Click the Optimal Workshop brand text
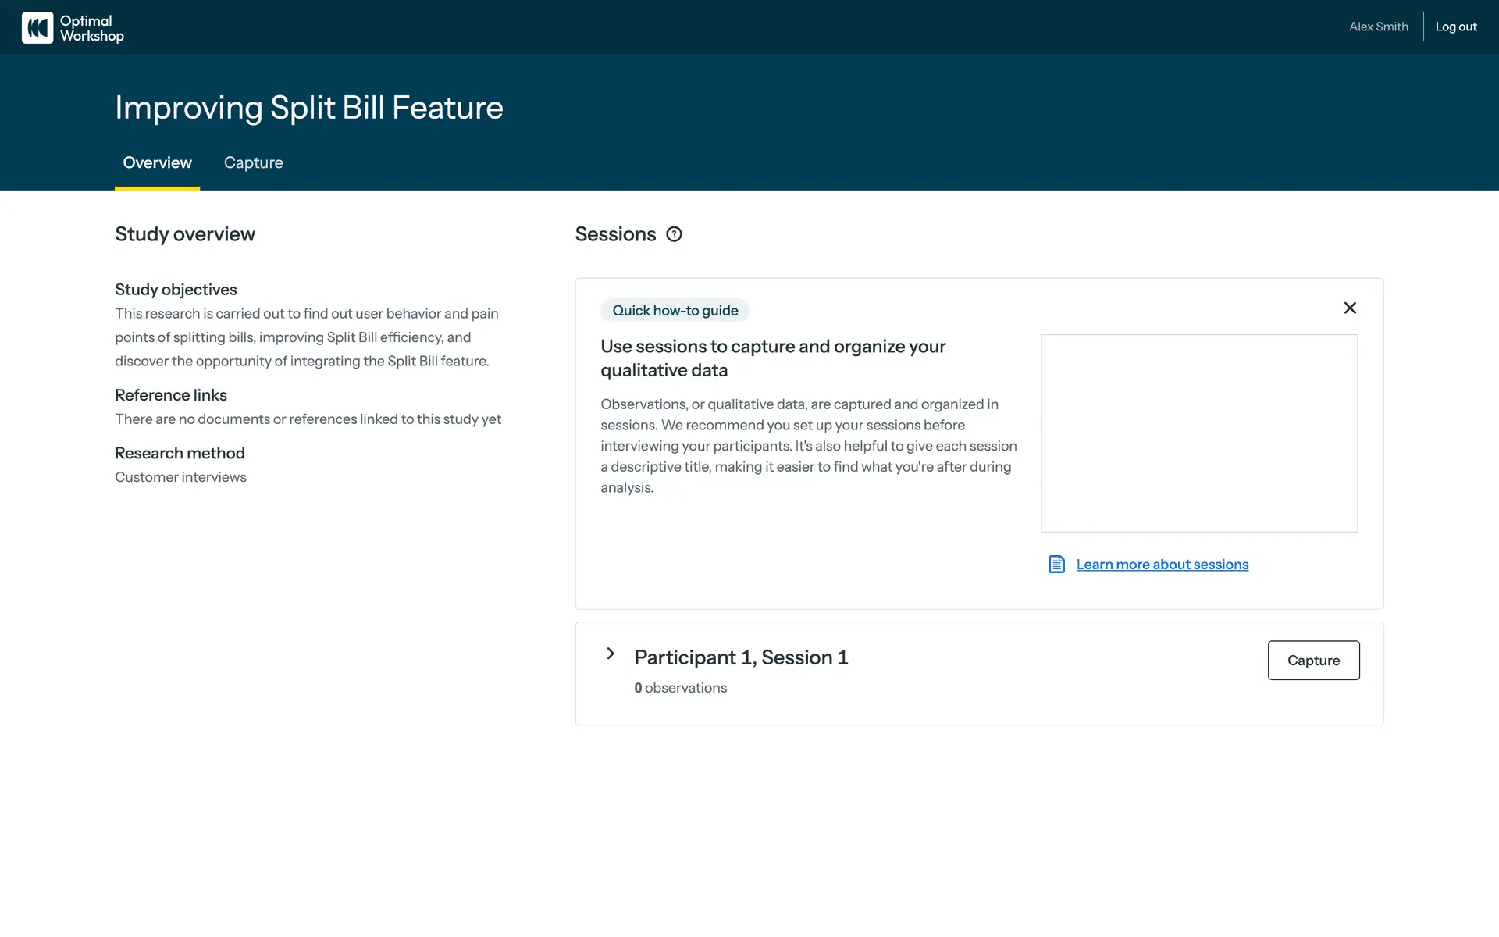Screen dimensions: 1499x937 [91, 28]
